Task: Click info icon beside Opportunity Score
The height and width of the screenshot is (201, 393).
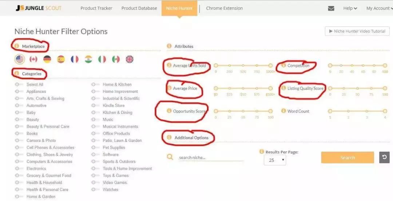Action: (x=169, y=111)
